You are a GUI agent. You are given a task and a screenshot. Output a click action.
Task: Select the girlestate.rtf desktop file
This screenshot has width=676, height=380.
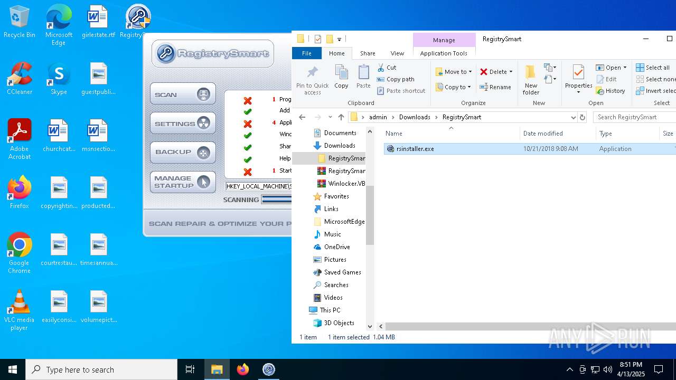98,22
